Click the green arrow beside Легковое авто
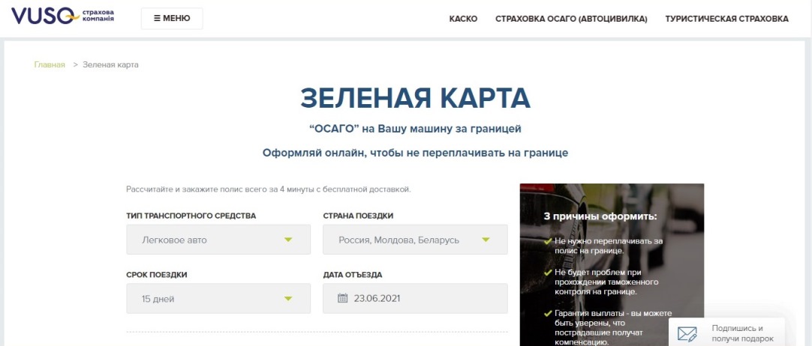This screenshot has height=346, width=812. tap(288, 240)
